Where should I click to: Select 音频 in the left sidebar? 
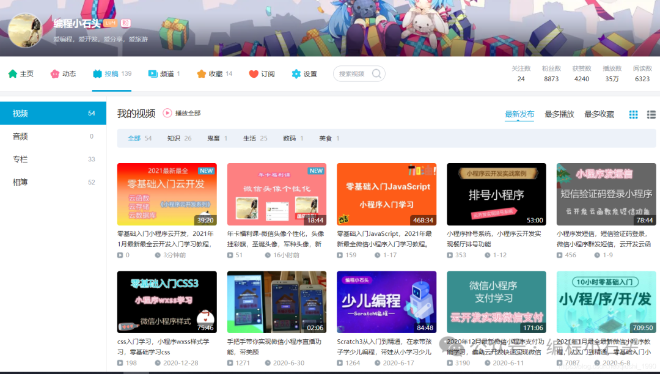pyautogui.click(x=53, y=136)
